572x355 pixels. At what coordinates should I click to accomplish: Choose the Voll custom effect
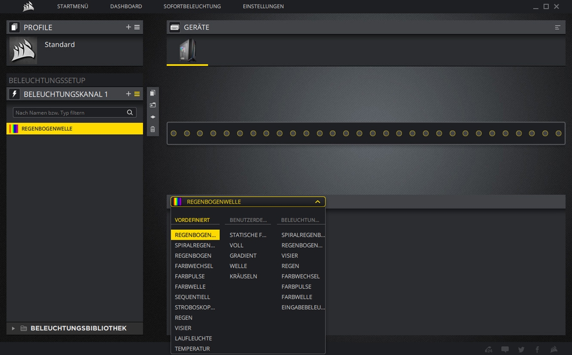(x=236, y=245)
